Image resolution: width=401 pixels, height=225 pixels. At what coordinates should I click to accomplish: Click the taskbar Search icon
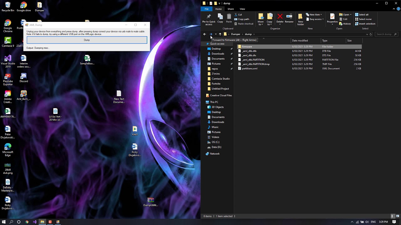click(11, 222)
